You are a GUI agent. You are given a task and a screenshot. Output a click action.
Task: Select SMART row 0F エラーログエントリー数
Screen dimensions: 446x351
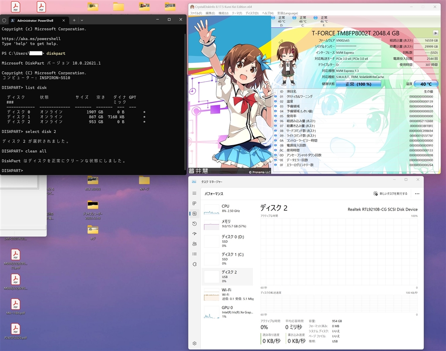pyautogui.click(x=355, y=165)
